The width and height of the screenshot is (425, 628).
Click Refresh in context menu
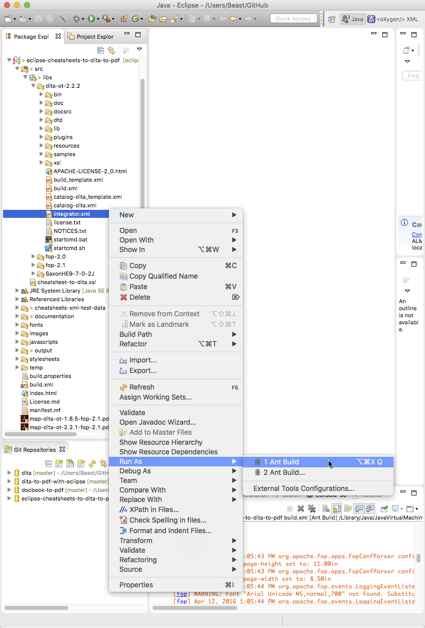point(176,387)
